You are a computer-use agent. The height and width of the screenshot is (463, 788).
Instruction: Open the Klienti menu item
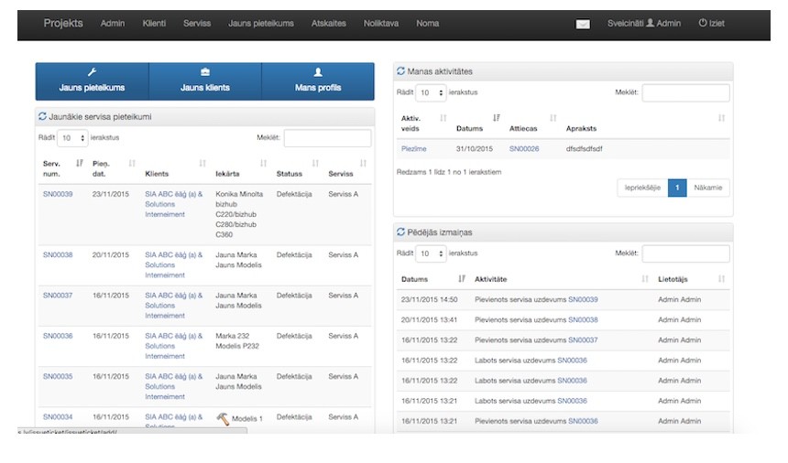click(154, 23)
